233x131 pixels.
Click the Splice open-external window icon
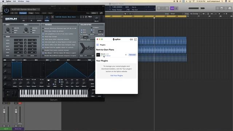click(x=135, y=40)
